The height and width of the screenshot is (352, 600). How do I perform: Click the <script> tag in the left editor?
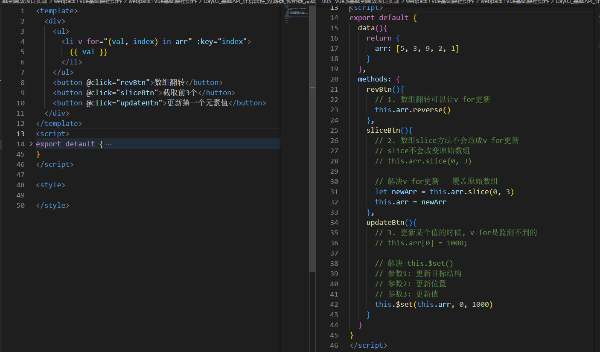click(52, 134)
